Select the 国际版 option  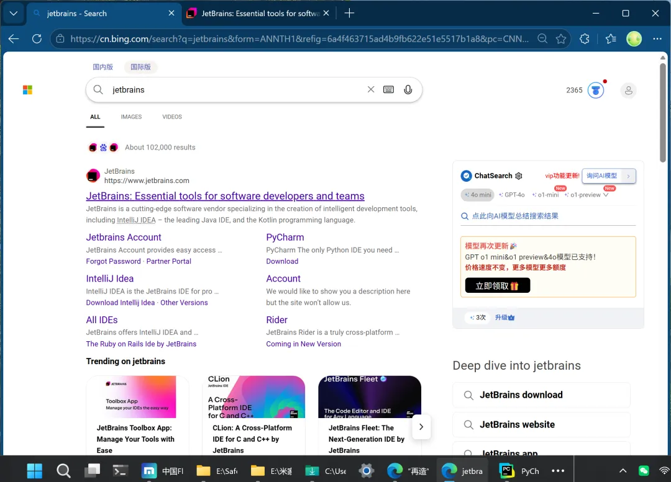pyautogui.click(x=141, y=67)
